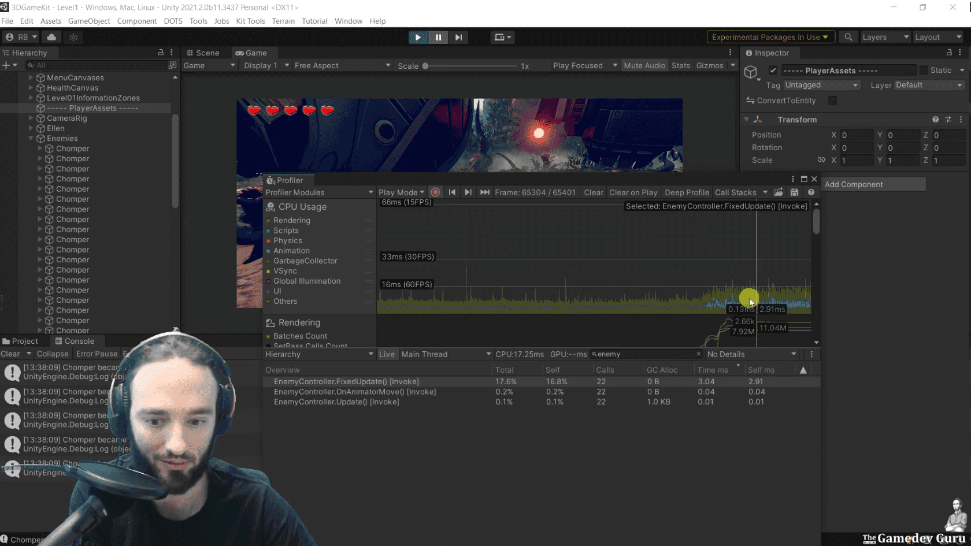Click the Load Profile data icon
The image size is (971, 546).
[x=779, y=192]
